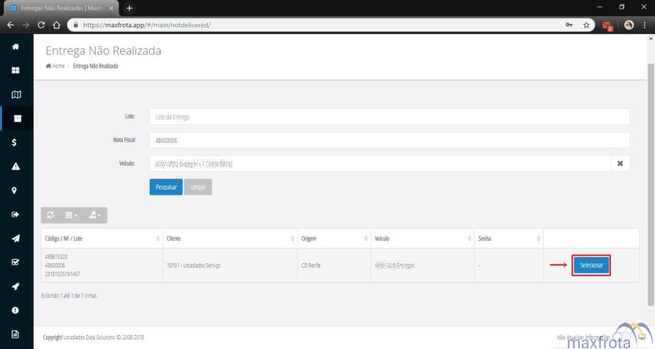Open the warning triangle sidebar icon
The height and width of the screenshot is (349, 655).
click(x=15, y=166)
